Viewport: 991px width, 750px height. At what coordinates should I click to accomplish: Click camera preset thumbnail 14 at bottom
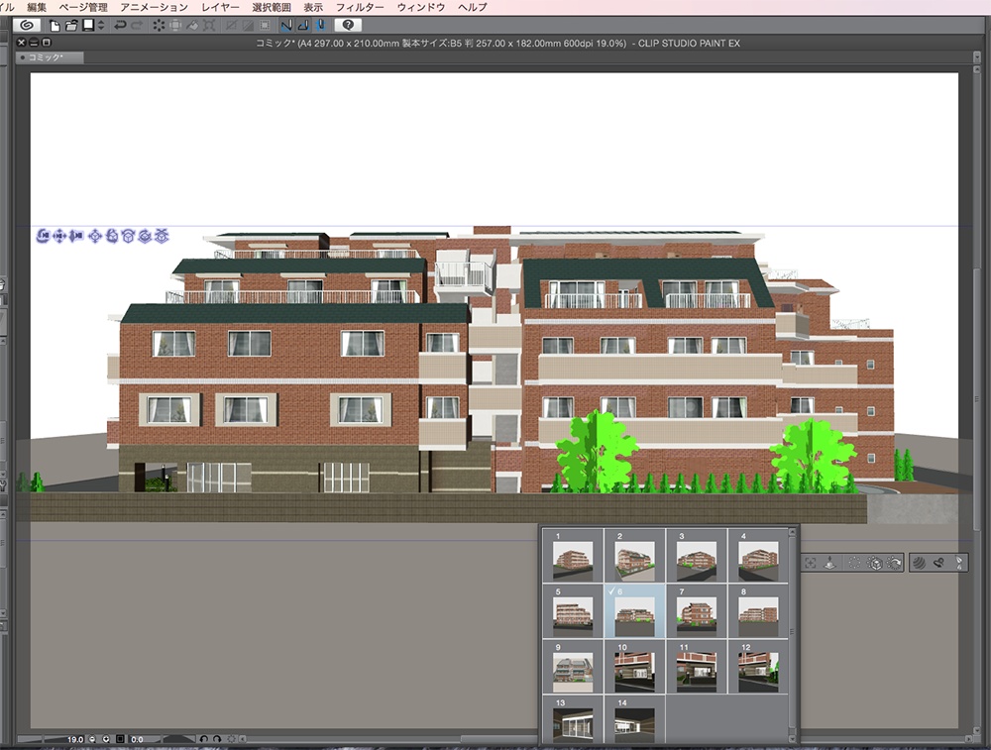pos(634,723)
